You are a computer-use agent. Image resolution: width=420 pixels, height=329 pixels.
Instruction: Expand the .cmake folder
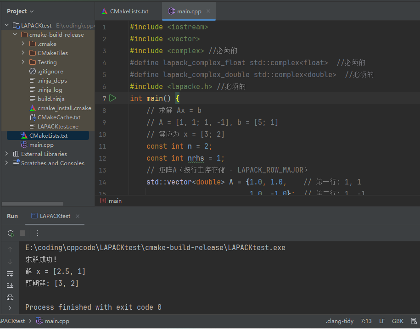pyautogui.click(x=23, y=44)
